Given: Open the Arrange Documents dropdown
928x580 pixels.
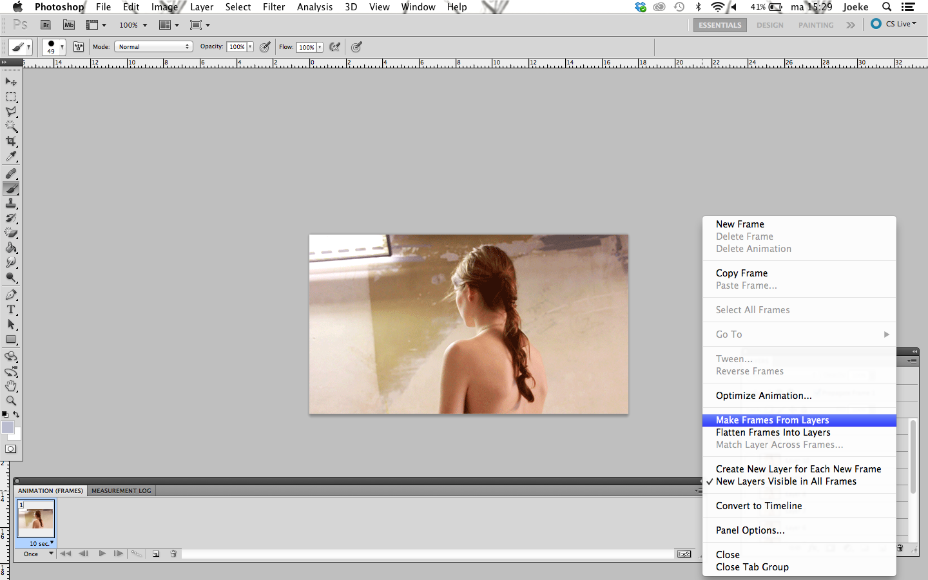Looking at the screenshot, I should click(x=169, y=25).
